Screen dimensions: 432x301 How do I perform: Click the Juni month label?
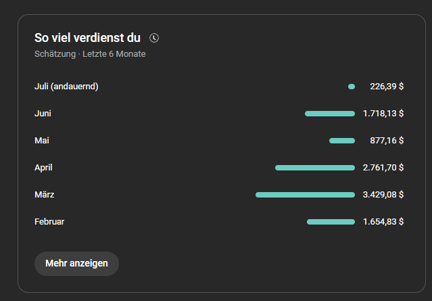click(x=43, y=114)
